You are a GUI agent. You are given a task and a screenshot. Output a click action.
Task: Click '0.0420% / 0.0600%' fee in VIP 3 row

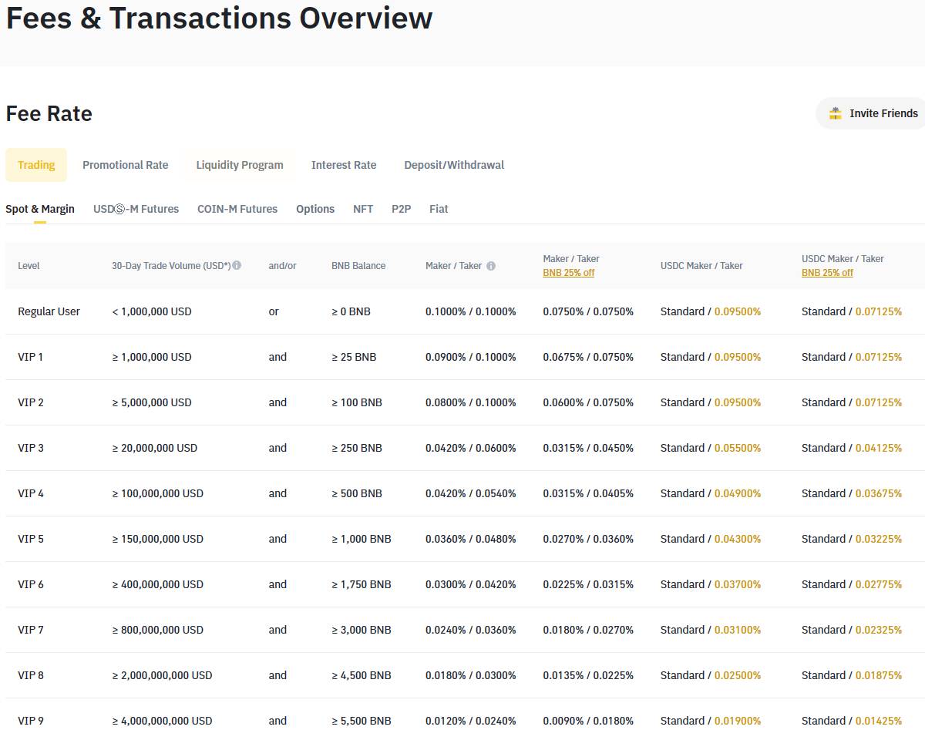[471, 448]
